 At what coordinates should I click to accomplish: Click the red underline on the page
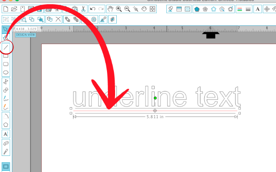(155, 111)
